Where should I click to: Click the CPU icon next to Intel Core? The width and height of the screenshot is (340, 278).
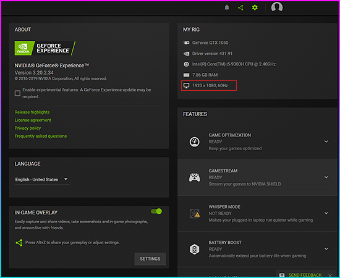(x=186, y=64)
